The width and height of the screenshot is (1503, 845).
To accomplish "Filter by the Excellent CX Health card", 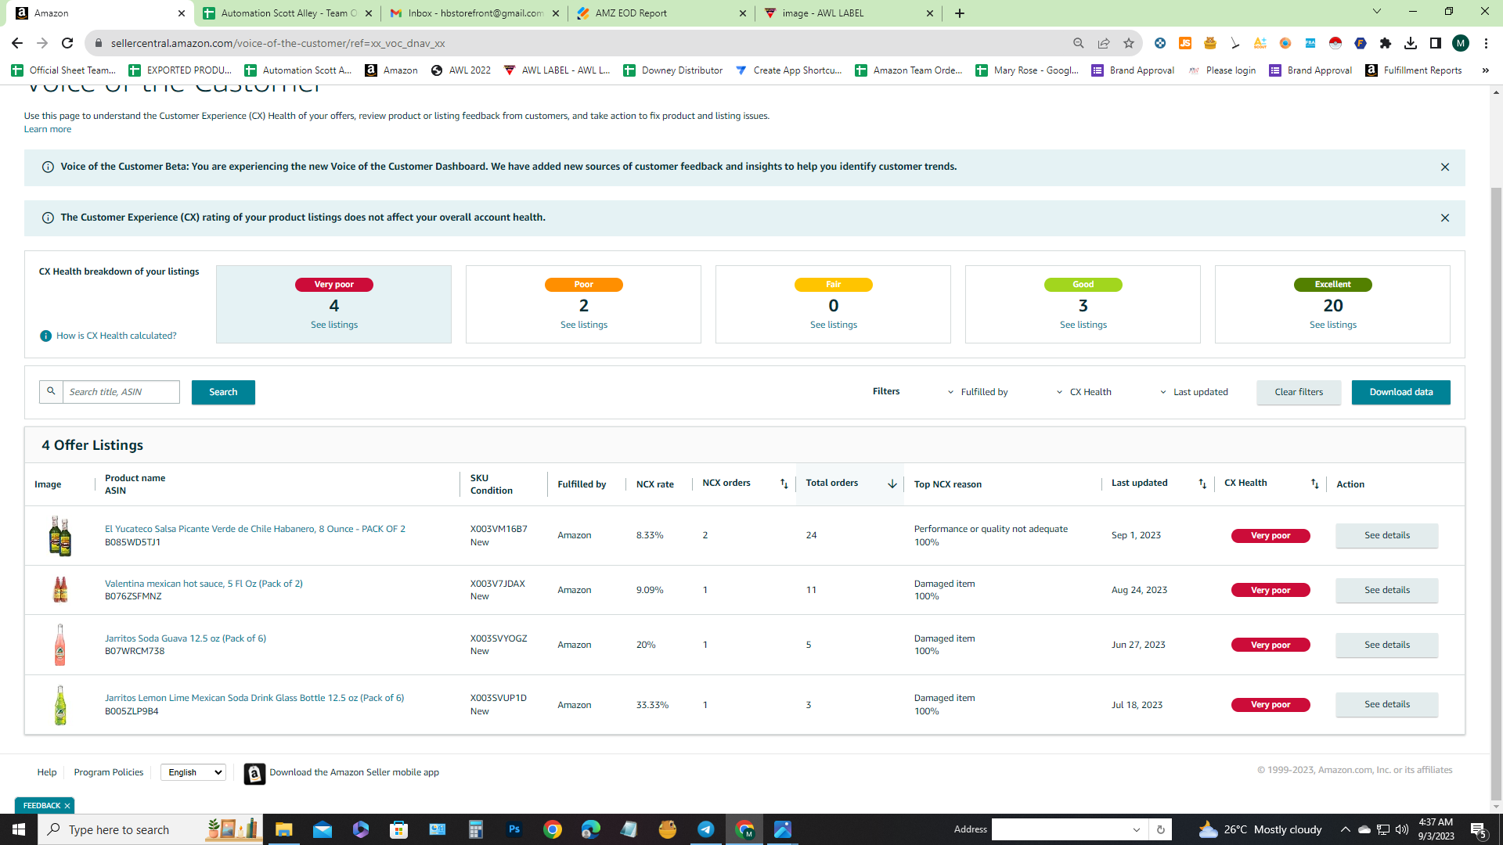I will pyautogui.click(x=1332, y=304).
